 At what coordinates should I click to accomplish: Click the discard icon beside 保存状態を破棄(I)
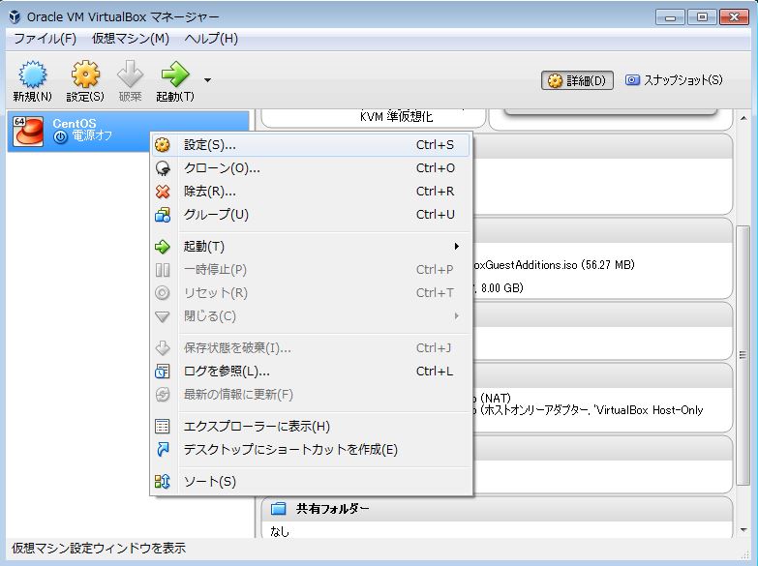pos(163,348)
